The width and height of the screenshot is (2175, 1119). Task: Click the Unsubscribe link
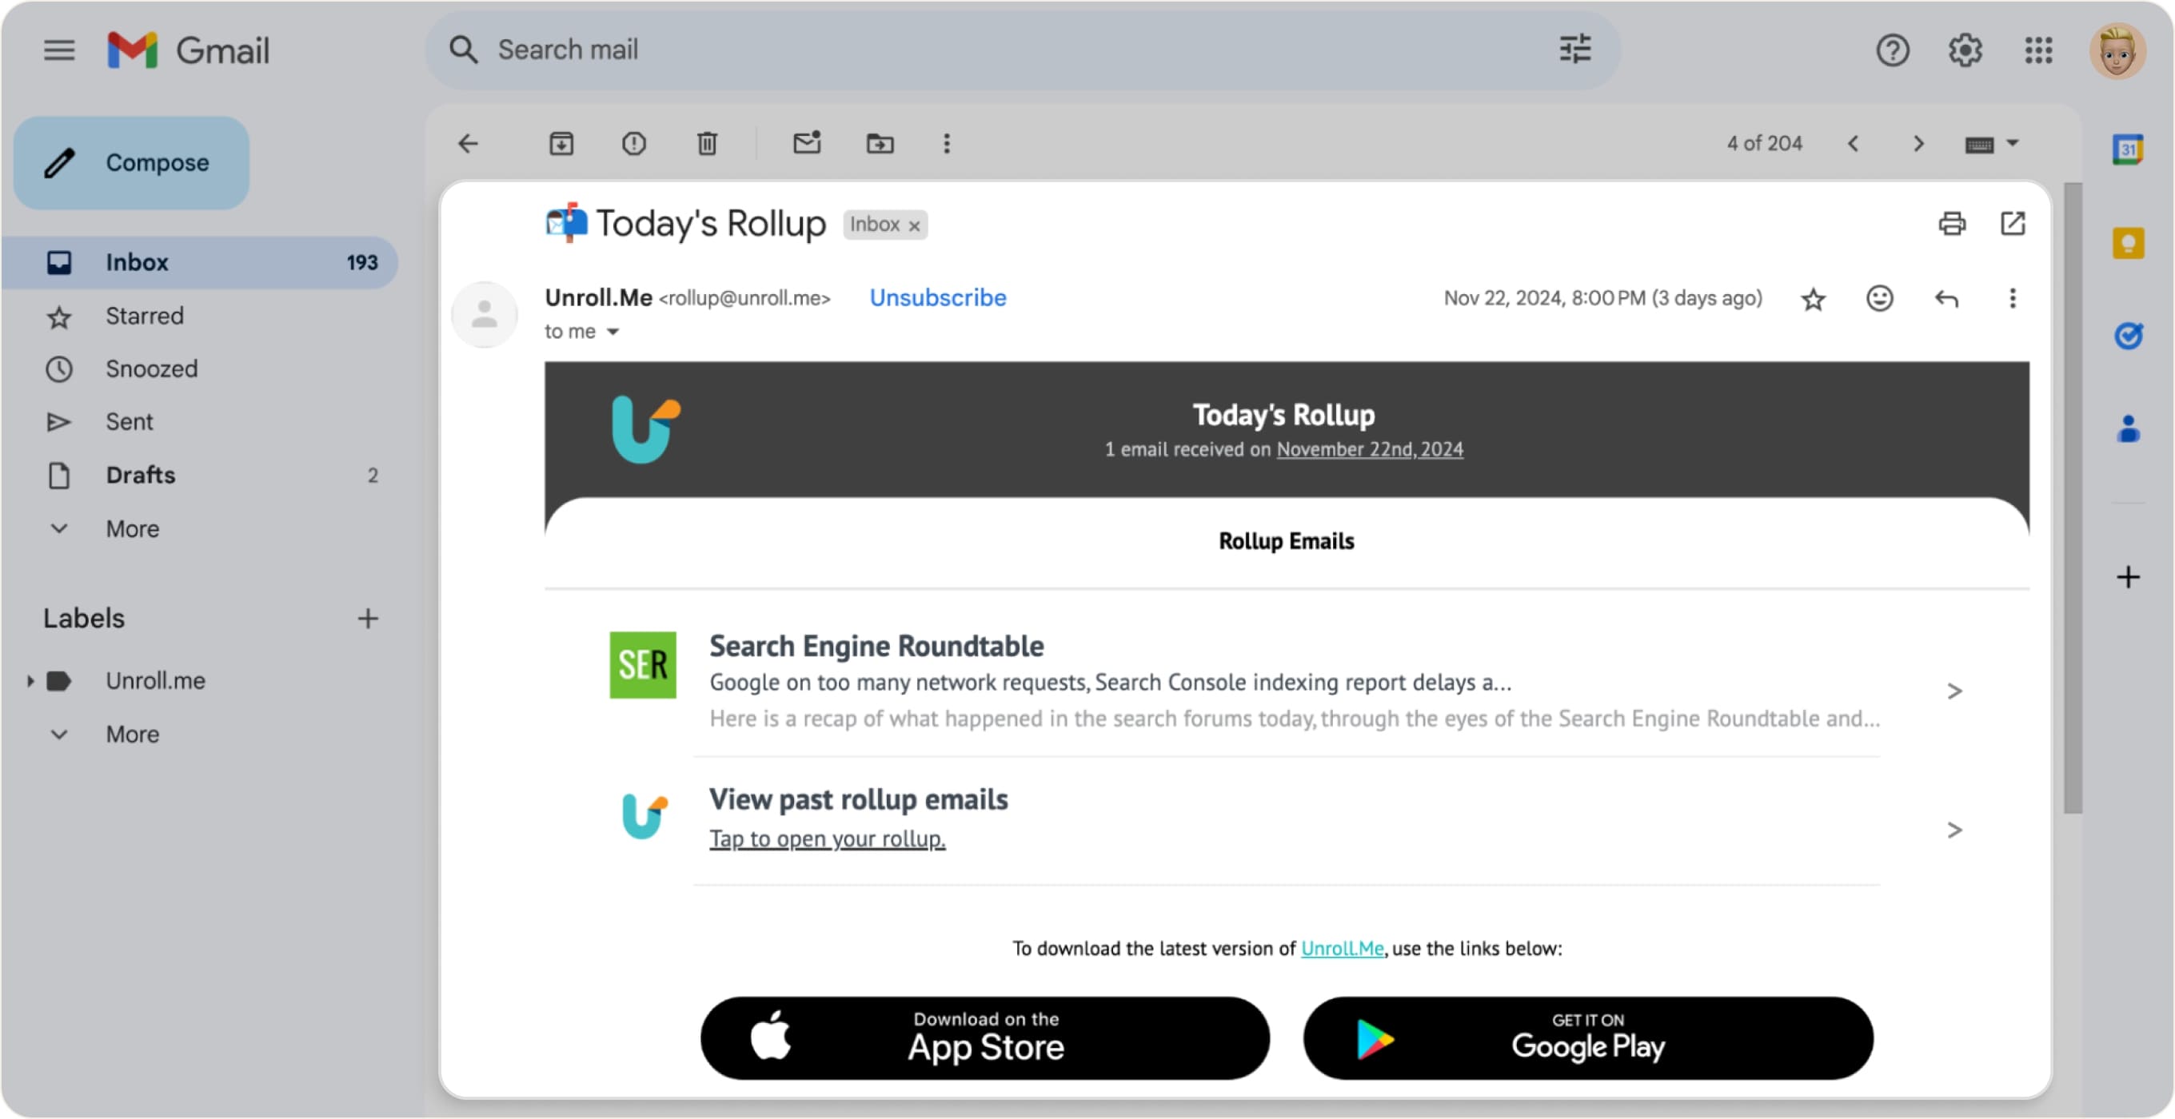pyautogui.click(x=937, y=297)
